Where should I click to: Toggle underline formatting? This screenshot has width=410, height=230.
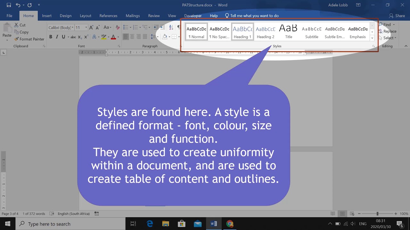tap(63, 37)
